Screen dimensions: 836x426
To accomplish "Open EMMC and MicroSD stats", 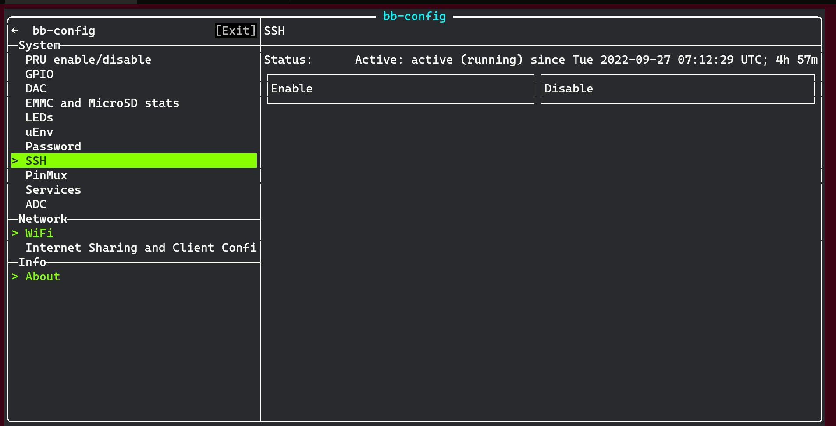I will 102,103.
